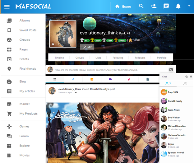Open the Market storefront icon
Viewport: 194px width, 163px height.
9,104
